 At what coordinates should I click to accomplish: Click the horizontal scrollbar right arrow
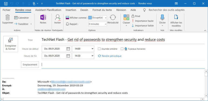click(x=203, y=99)
